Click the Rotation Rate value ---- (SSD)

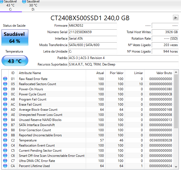click(165, 39)
